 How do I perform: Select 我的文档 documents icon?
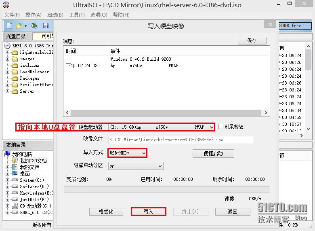tap(15, 167)
